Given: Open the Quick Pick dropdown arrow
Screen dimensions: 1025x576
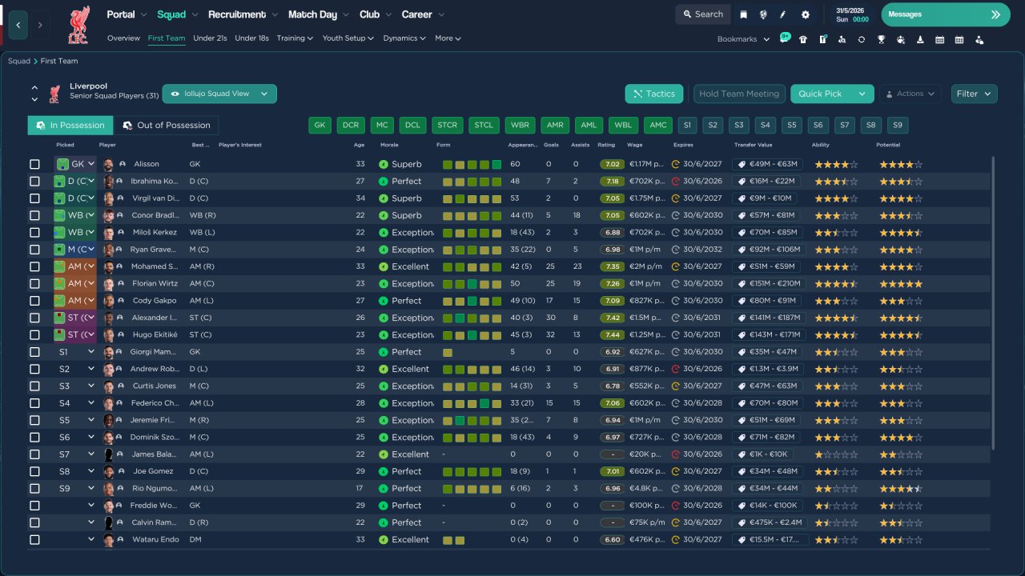Looking at the screenshot, I should 862,94.
